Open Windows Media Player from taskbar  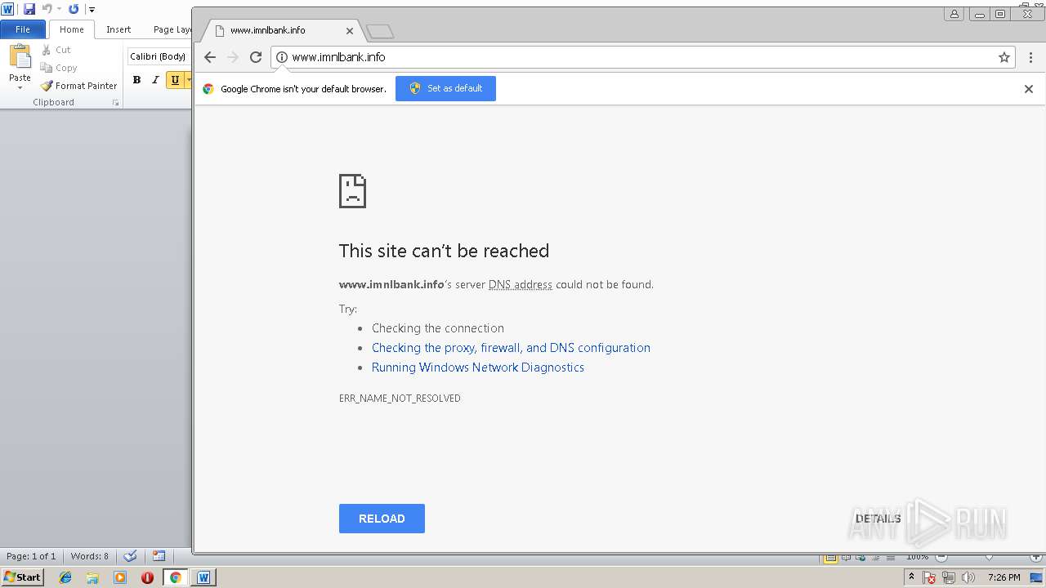(x=120, y=577)
